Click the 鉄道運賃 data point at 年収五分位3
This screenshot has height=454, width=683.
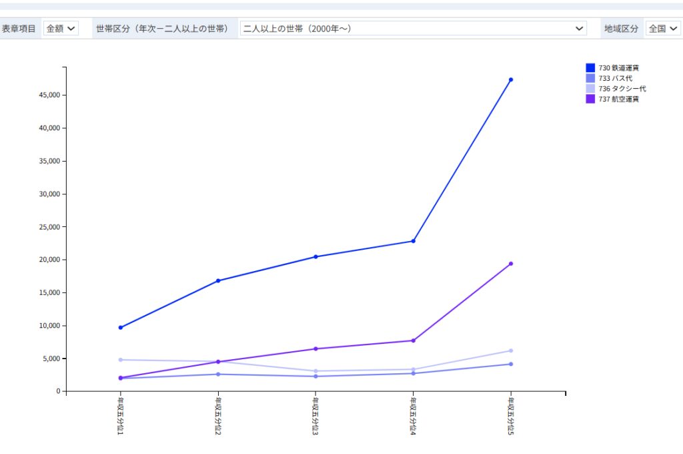315,257
